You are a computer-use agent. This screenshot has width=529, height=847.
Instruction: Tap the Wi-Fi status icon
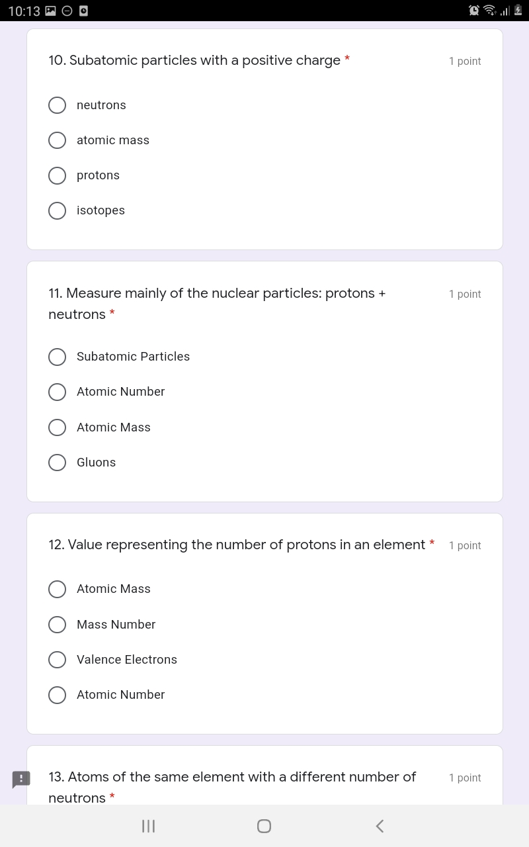click(x=490, y=11)
